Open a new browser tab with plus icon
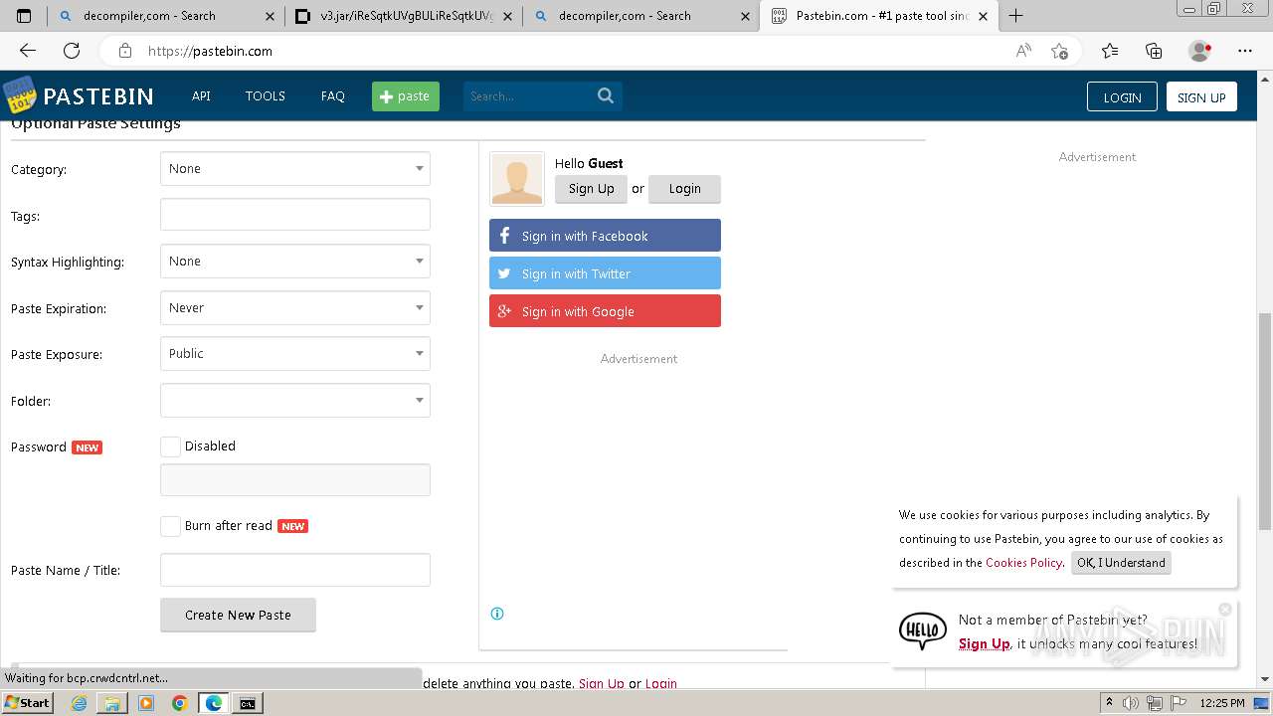Viewport: 1273px width, 716px height. (1015, 16)
